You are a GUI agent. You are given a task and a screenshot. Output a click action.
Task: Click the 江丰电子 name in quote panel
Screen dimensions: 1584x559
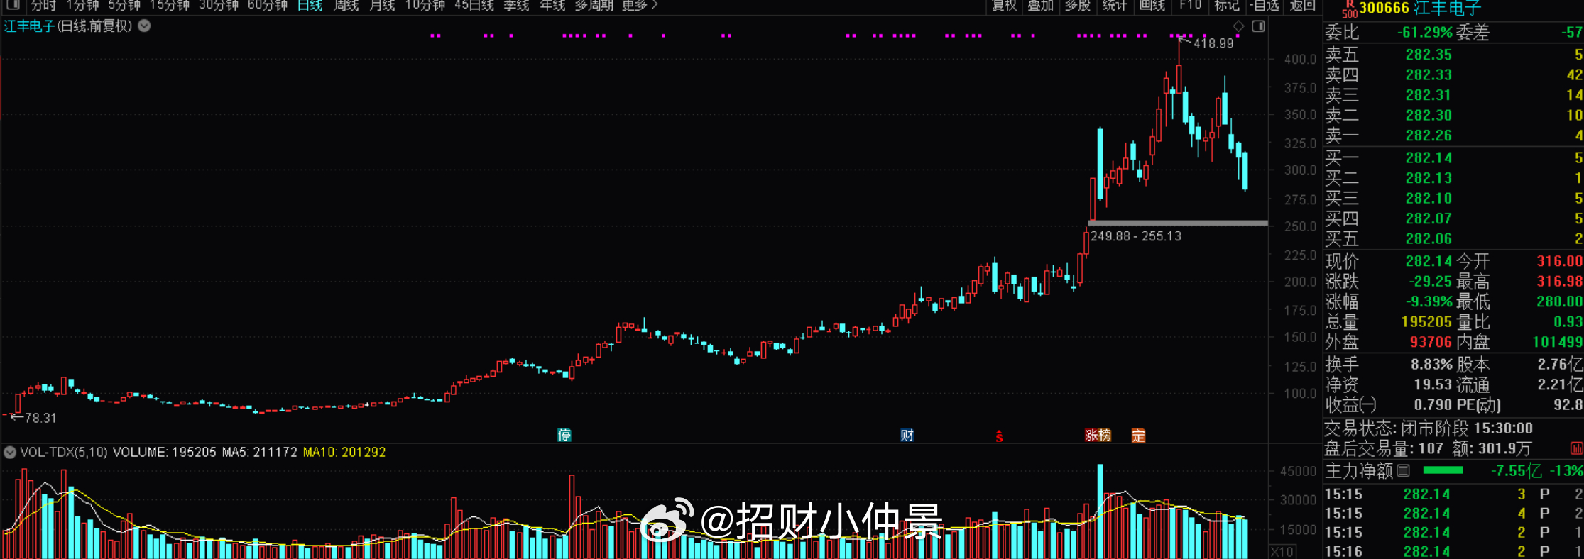[1447, 8]
